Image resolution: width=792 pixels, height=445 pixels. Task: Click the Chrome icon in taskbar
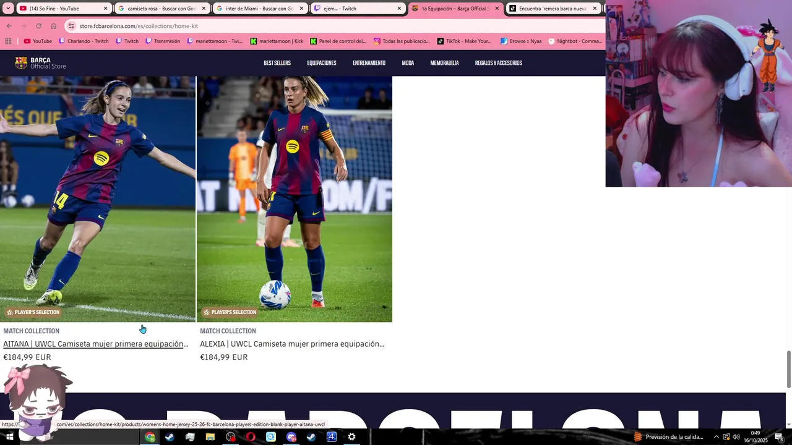[x=150, y=437]
